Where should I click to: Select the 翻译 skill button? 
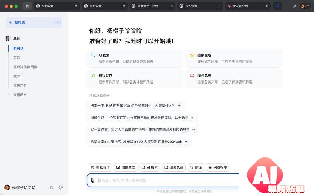tap(196, 167)
